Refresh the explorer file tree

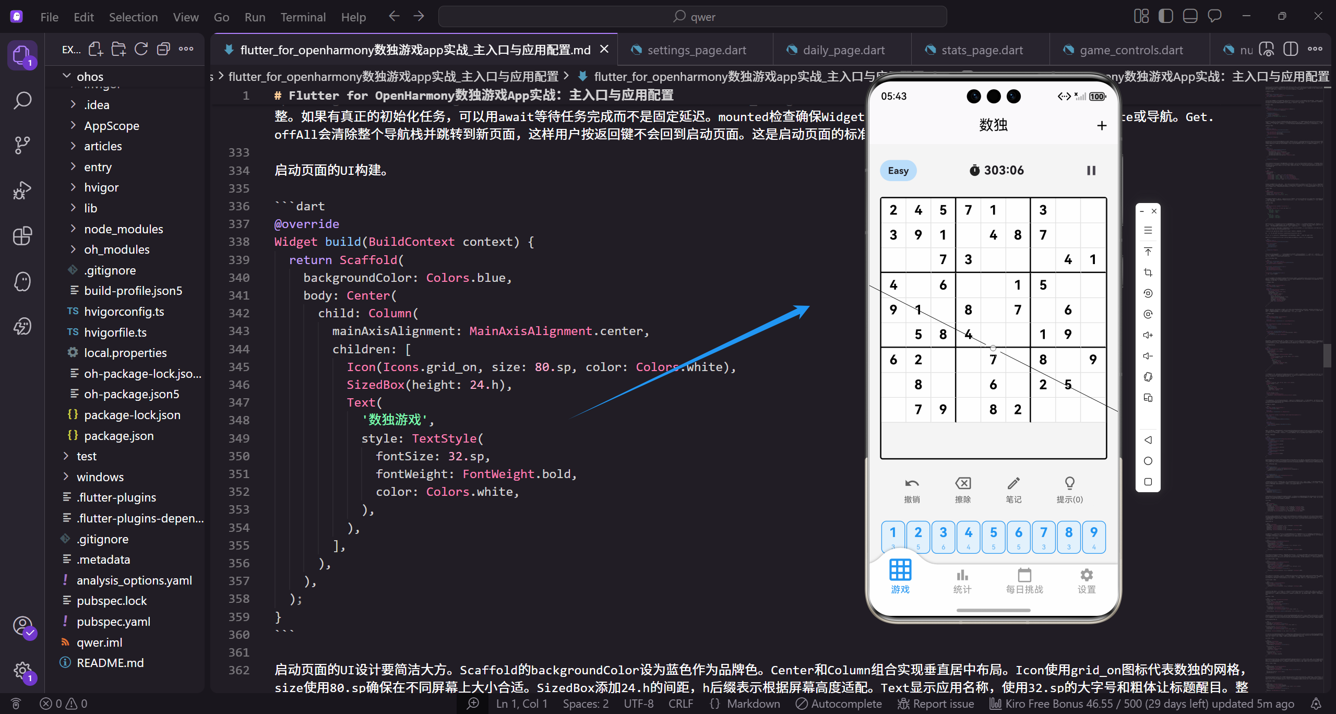(x=141, y=50)
